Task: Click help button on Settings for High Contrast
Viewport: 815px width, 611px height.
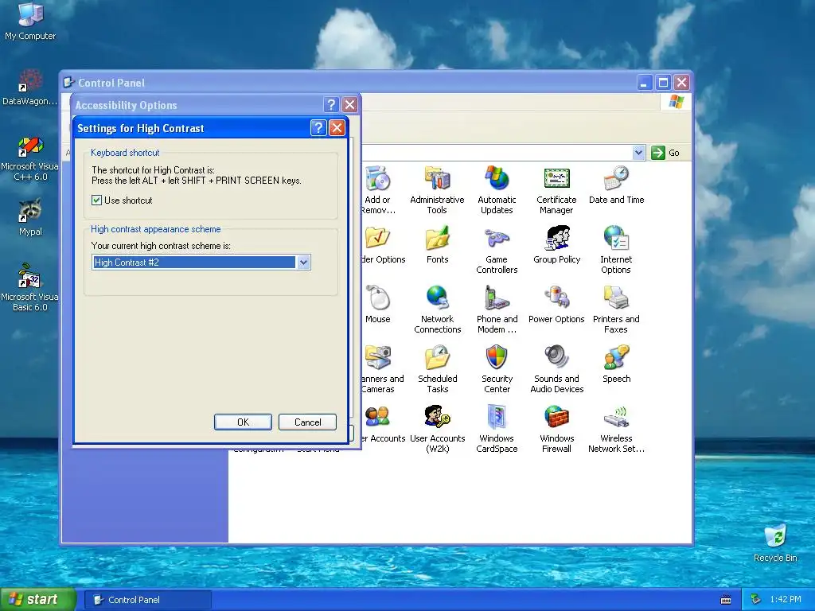Action: click(x=318, y=128)
